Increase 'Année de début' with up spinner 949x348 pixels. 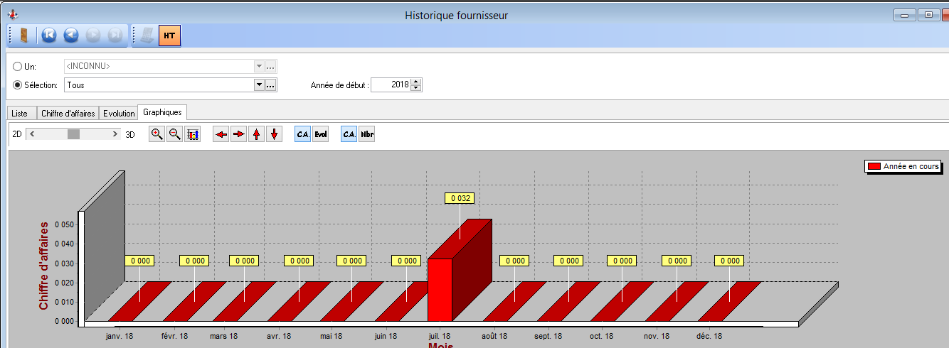pos(416,82)
